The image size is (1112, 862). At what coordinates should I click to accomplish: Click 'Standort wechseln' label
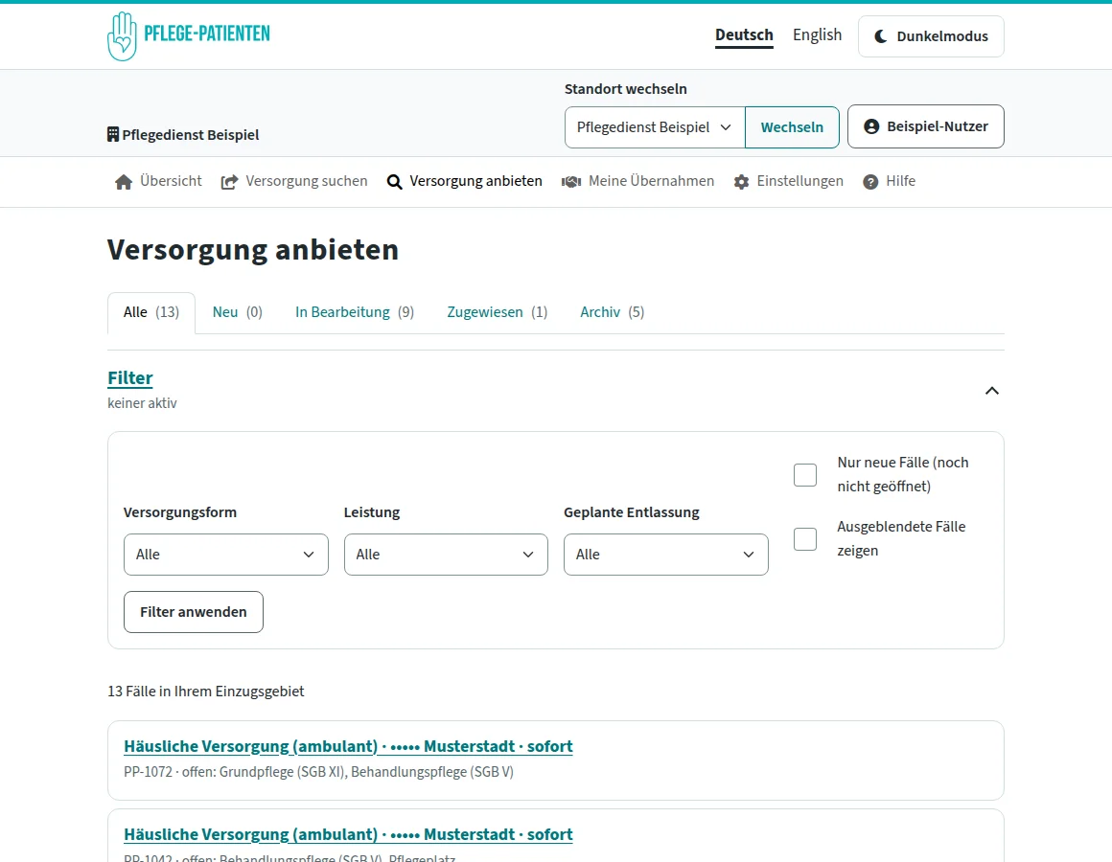click(x=625, y=89)
